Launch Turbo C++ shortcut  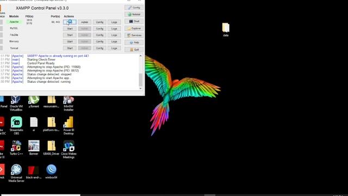(x=16, y=148)
